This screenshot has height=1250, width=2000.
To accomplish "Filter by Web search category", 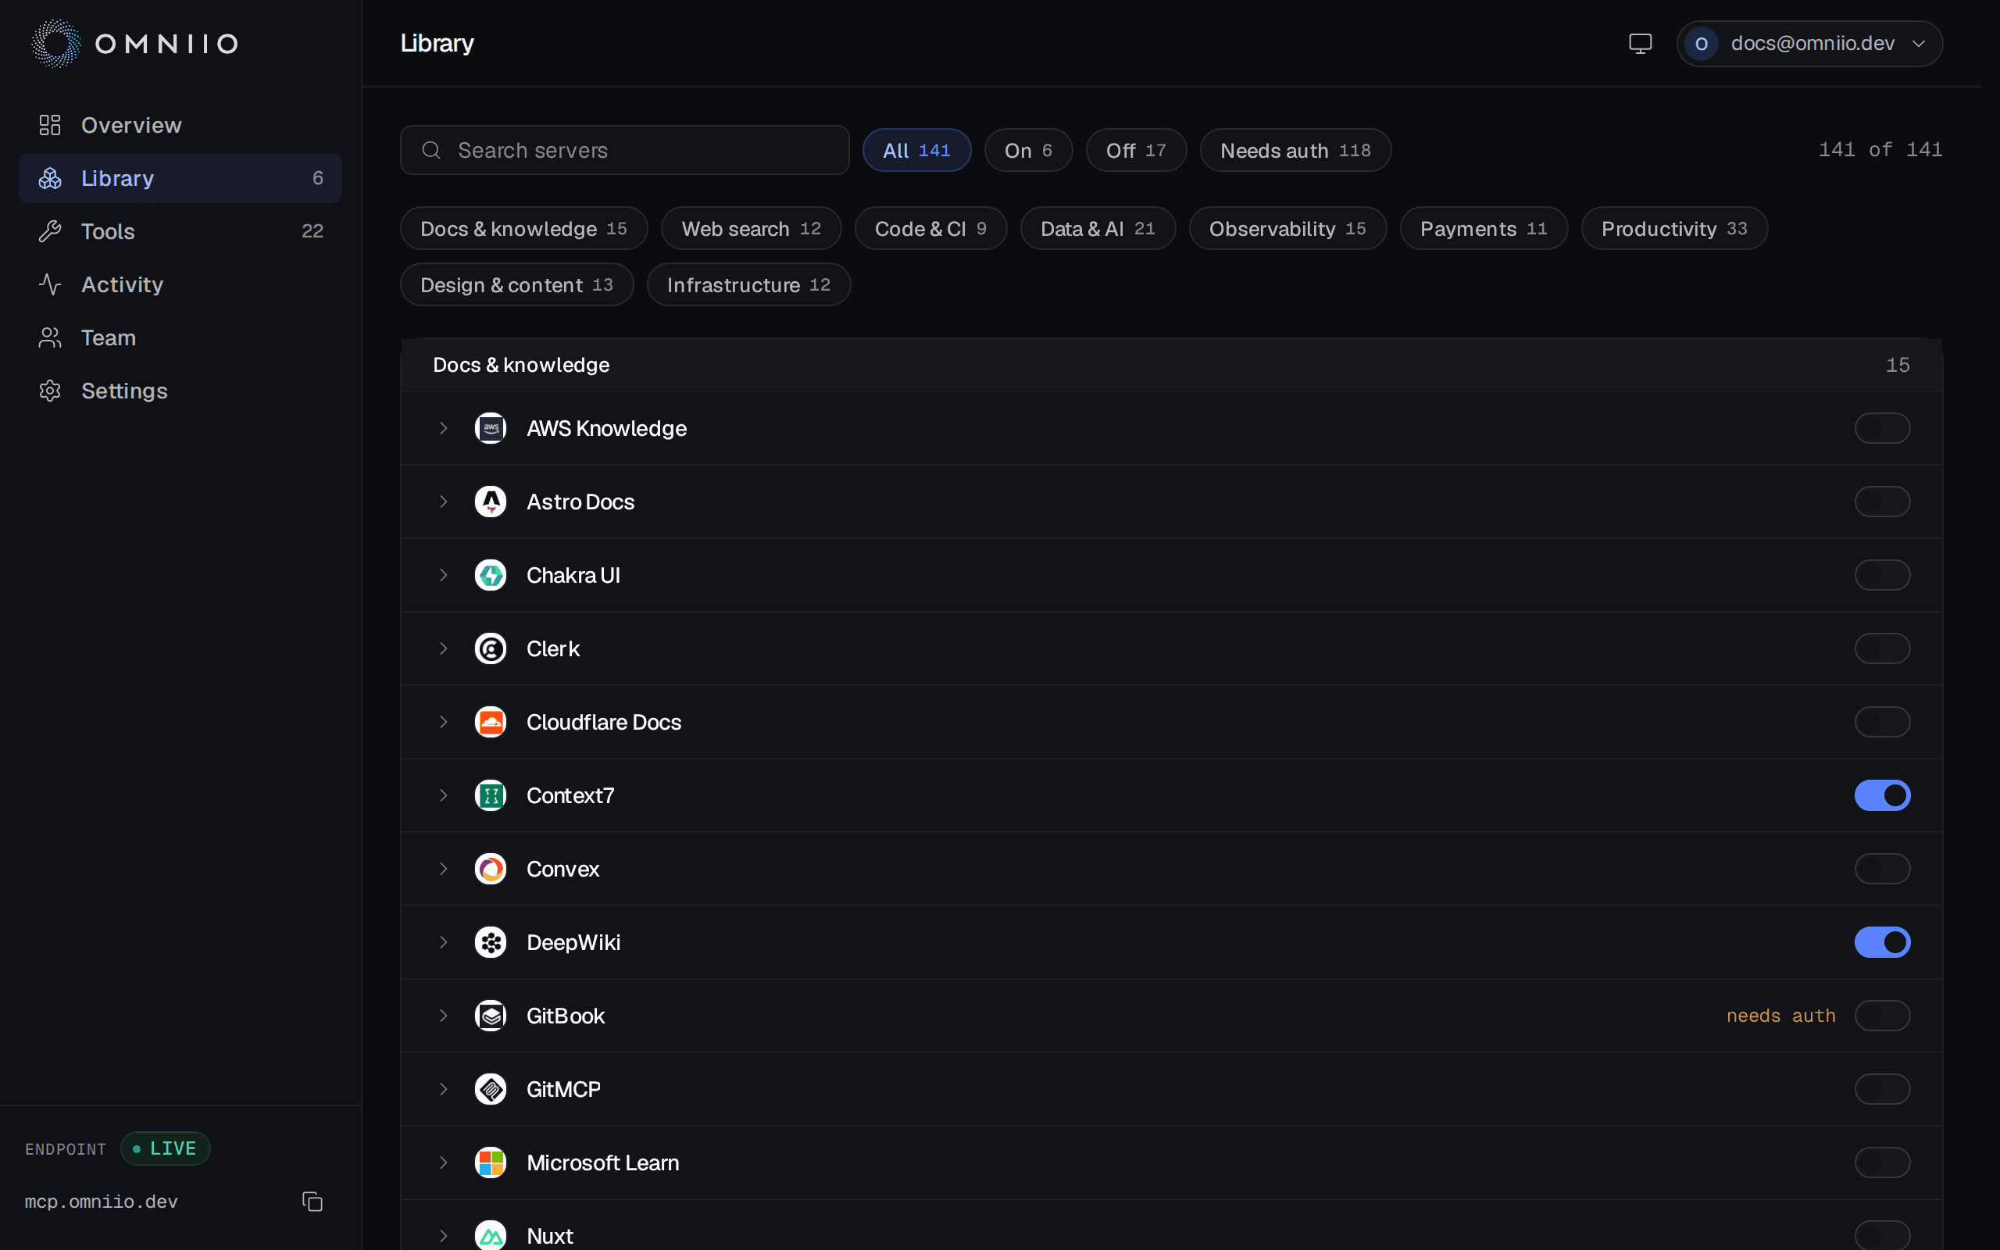I will 752,228.
